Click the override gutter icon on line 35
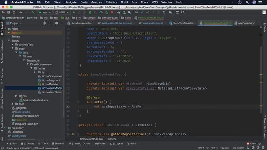Viewport: 267px width, 150px height. tap(73, 134)
